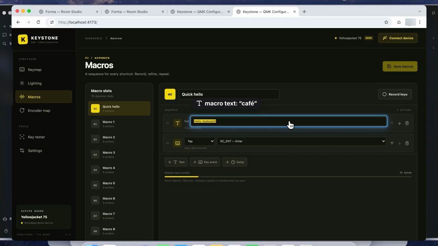Screen dimensions: 438x246
Task: Open a new browser tab
Action: tap(304, 12)
